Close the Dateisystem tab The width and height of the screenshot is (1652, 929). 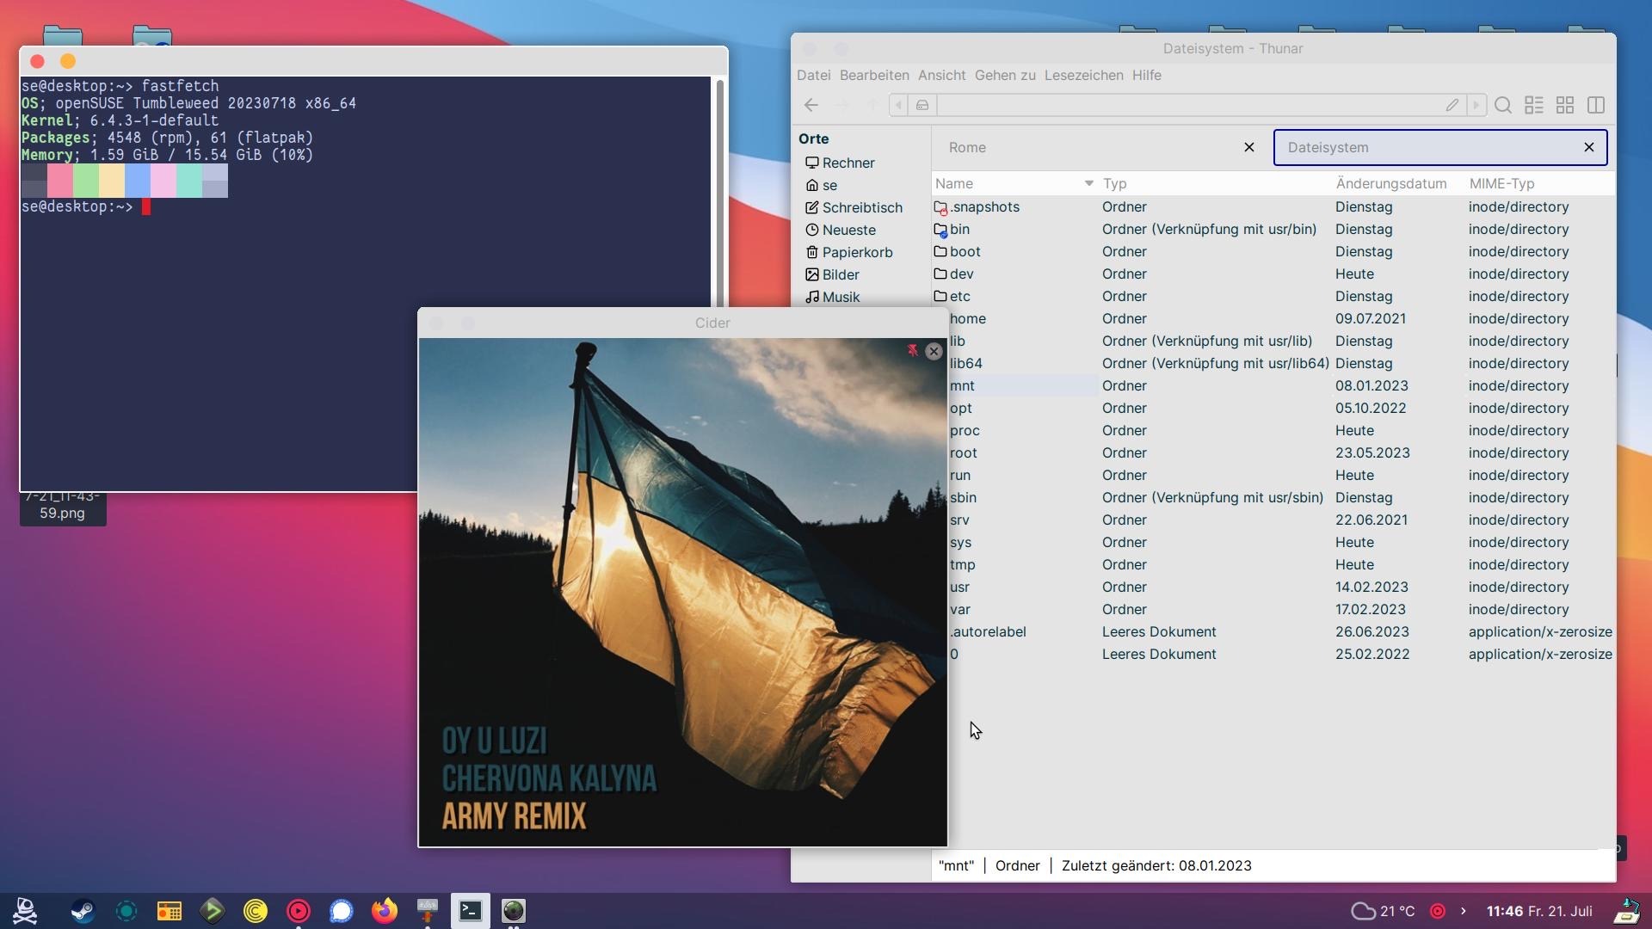(x=1589, y=147)
